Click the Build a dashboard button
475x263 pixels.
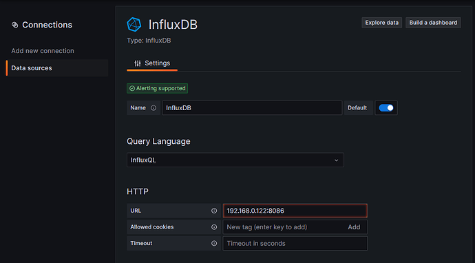(433, 23)
